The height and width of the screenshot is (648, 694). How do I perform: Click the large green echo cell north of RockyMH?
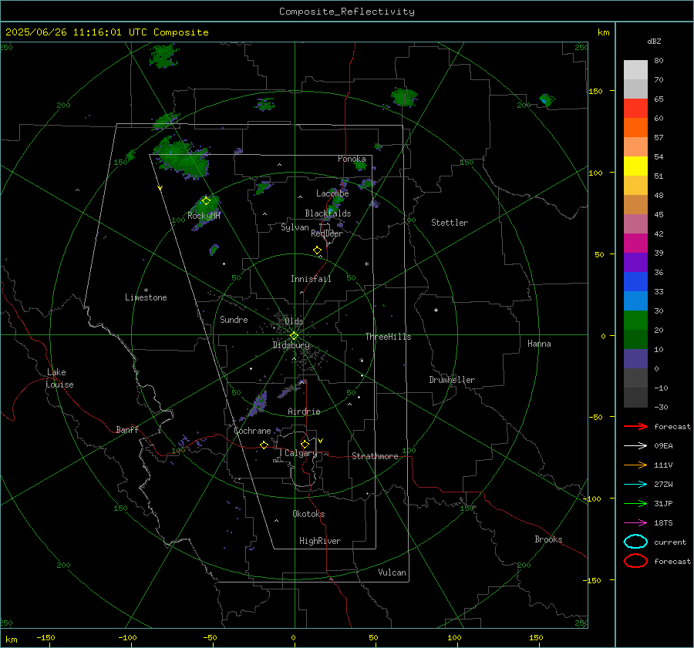(x=181, y=159)
